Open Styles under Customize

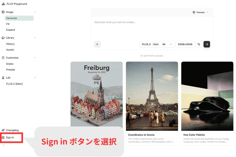[10, 64]
